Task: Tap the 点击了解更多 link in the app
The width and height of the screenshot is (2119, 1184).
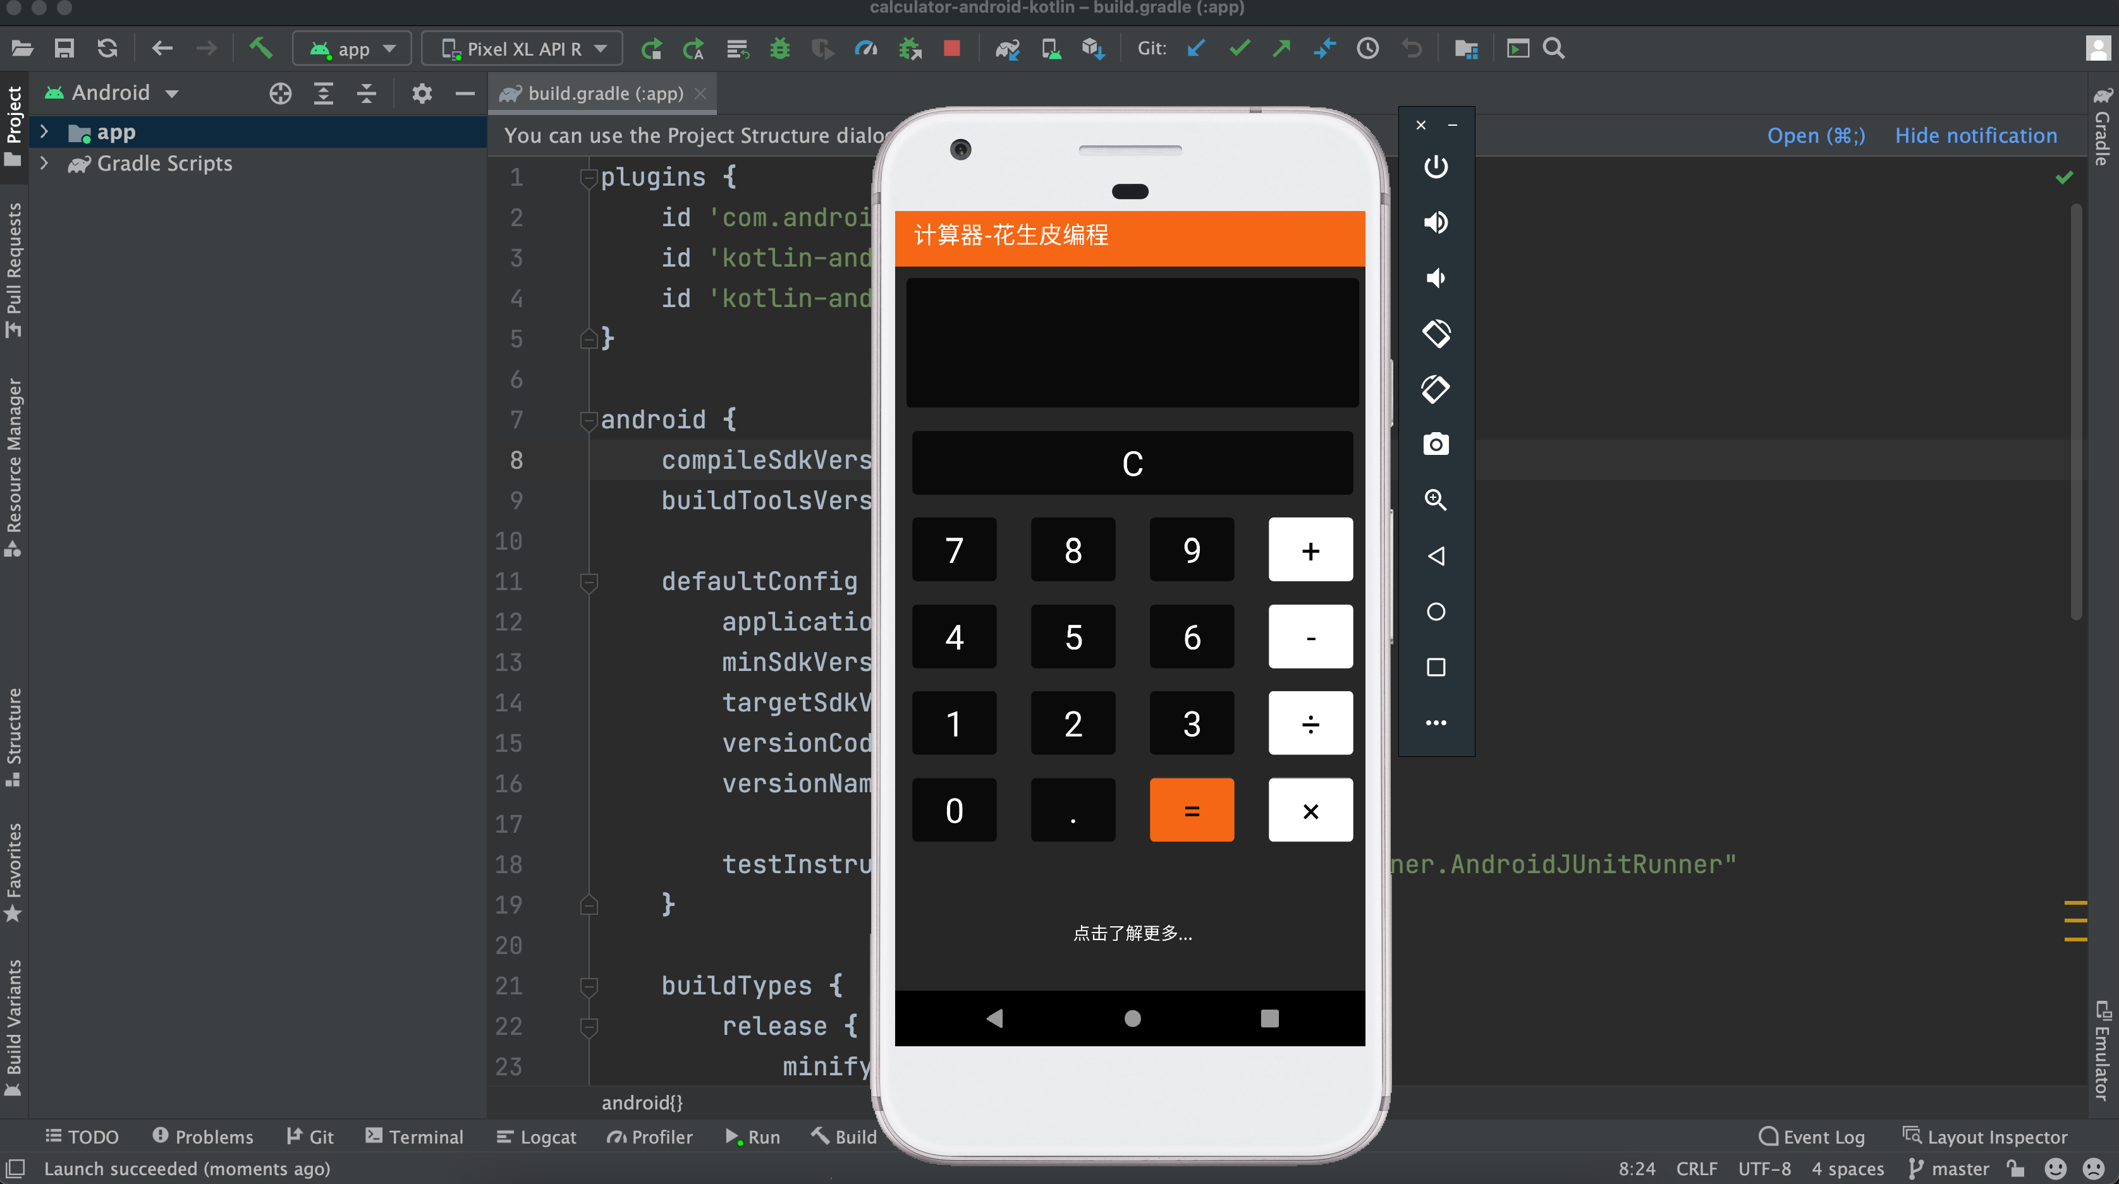Action: tap(1132, 933)
